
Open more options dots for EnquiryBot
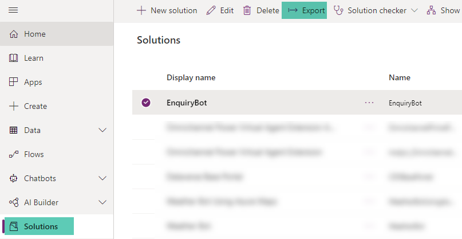[x=369, y=103]
